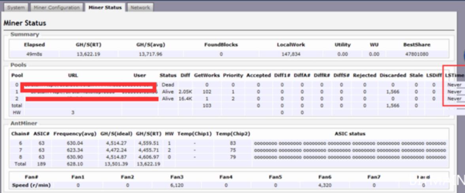The image size is (465, 193).
Task: Click the GH/S(ideal) column header
Action: tap(116, 134)
